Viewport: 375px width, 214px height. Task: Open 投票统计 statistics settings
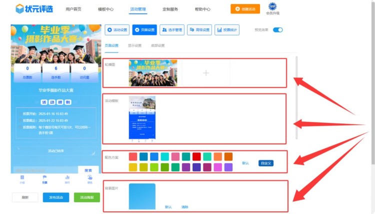click(226, 30)
